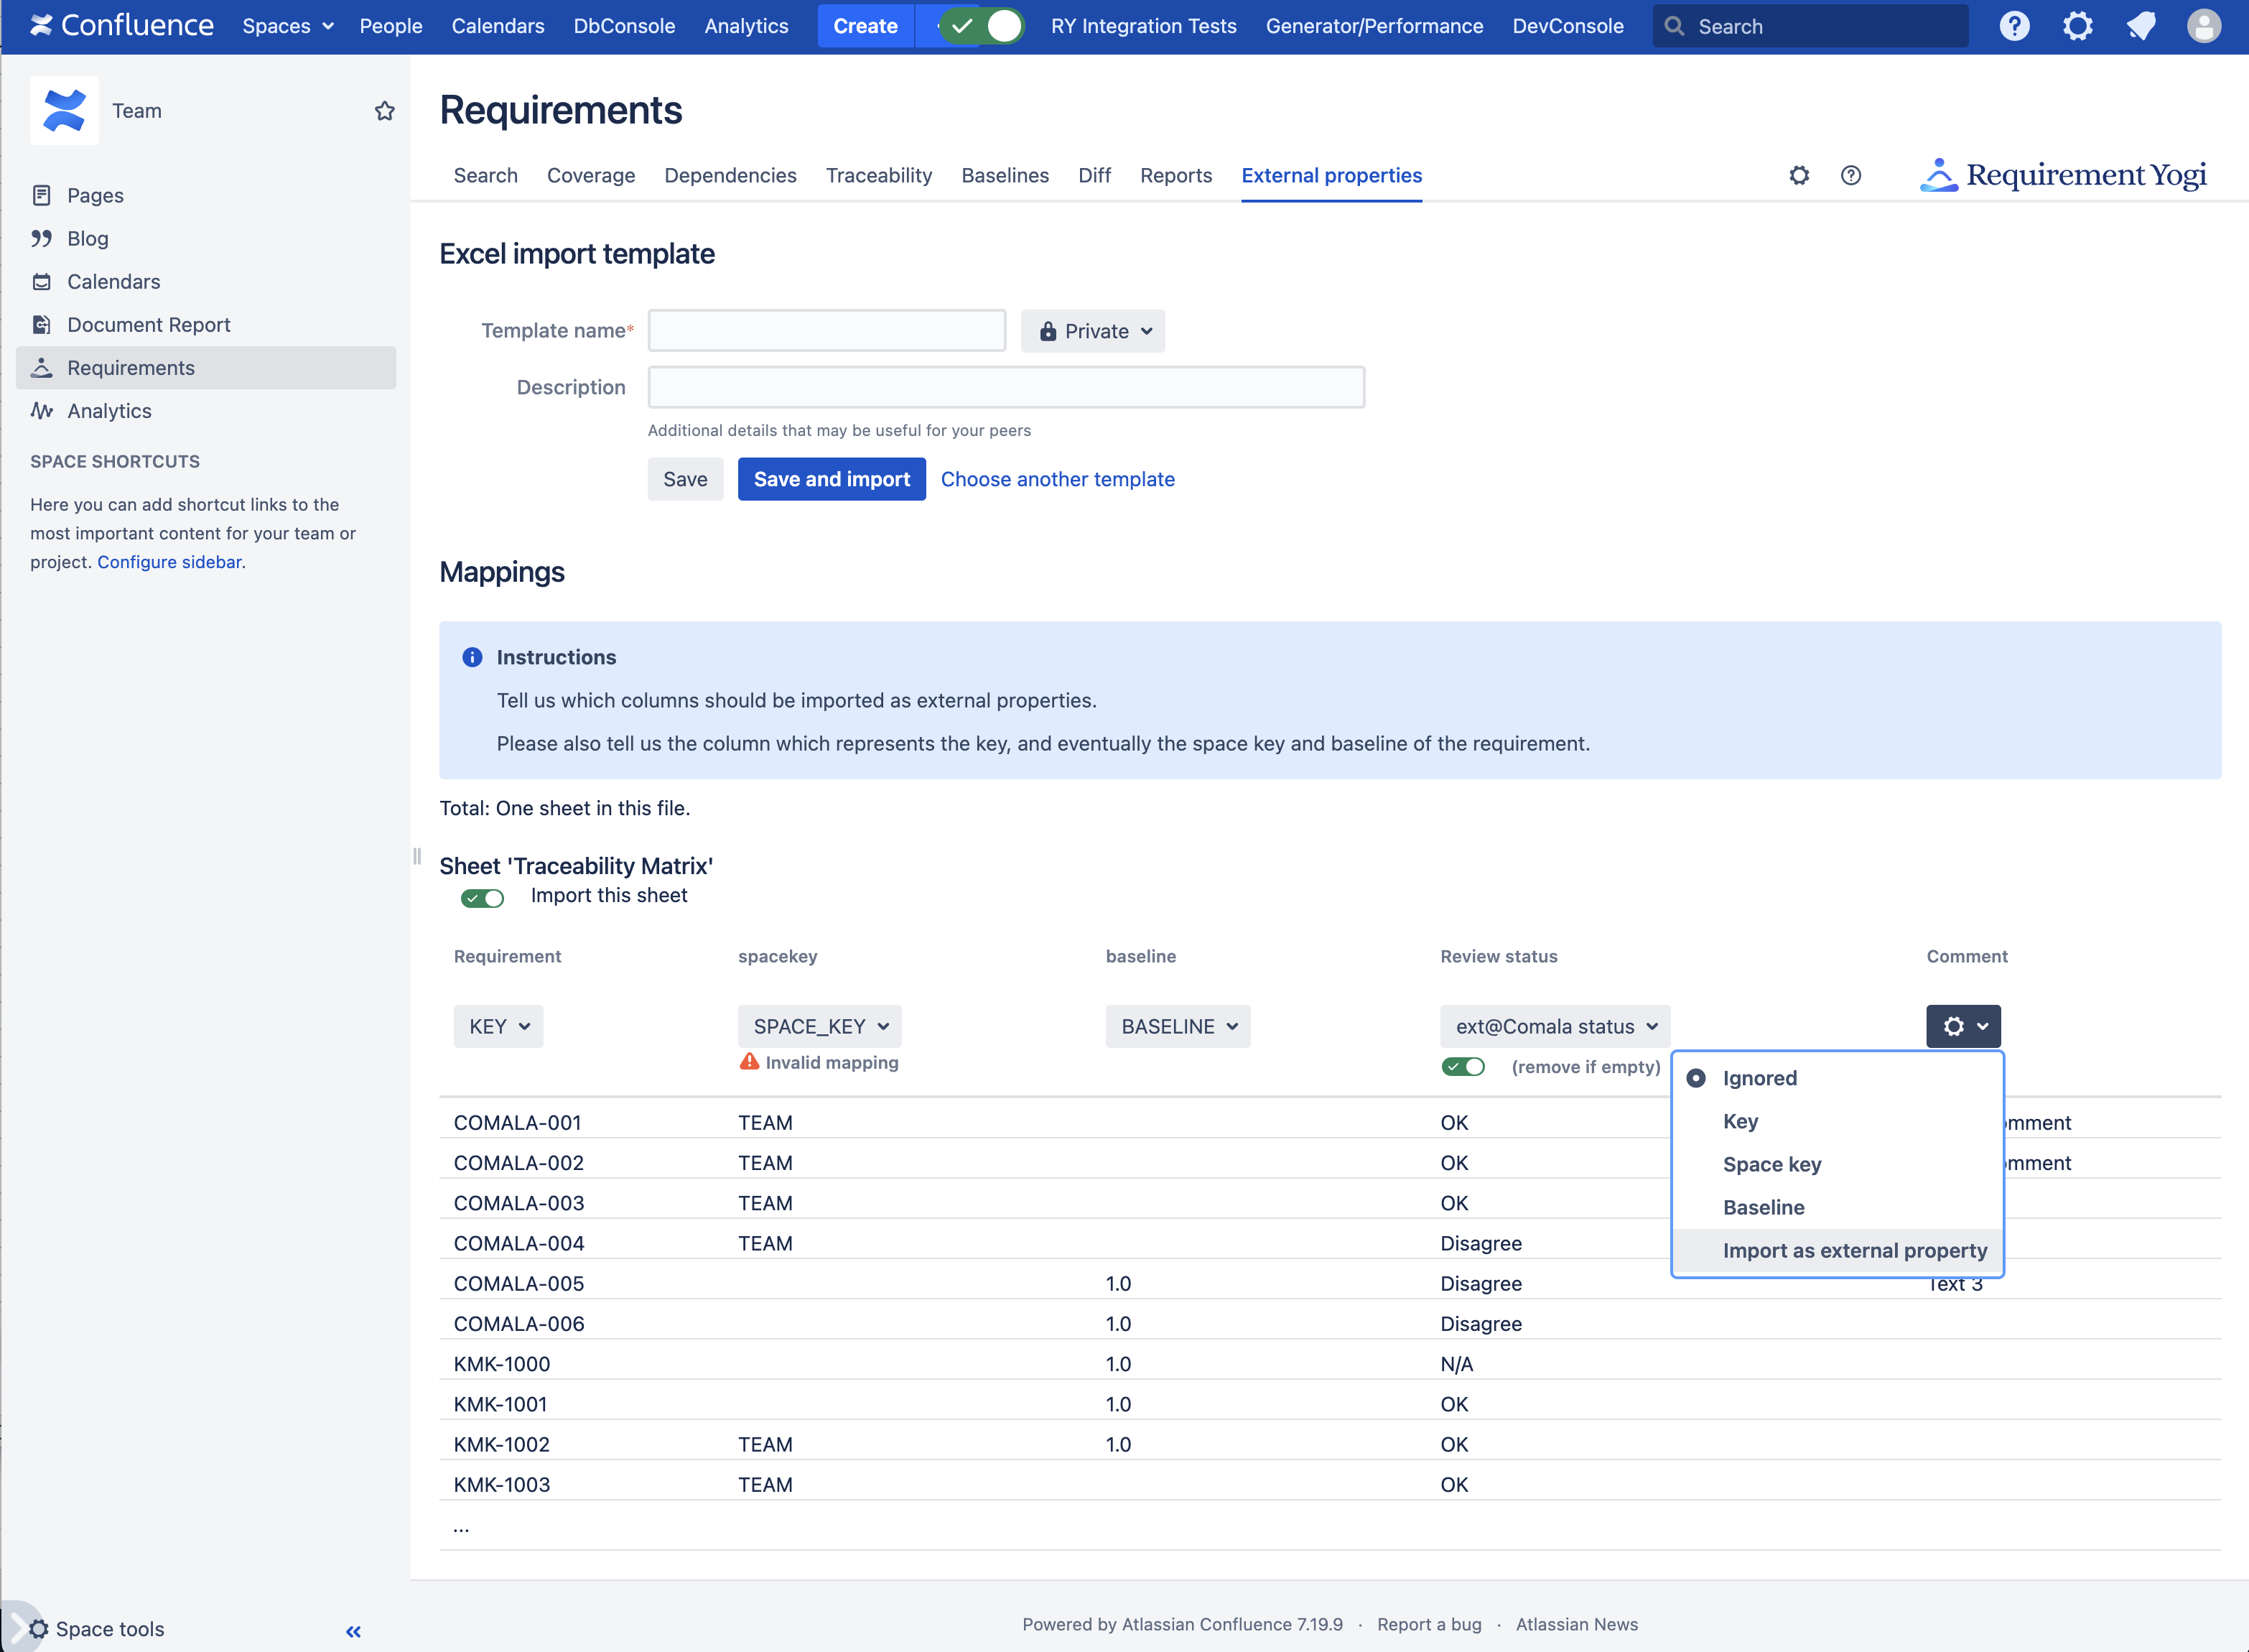Expand the SPACE_KEY mapping dropdown

(819, 1027)
